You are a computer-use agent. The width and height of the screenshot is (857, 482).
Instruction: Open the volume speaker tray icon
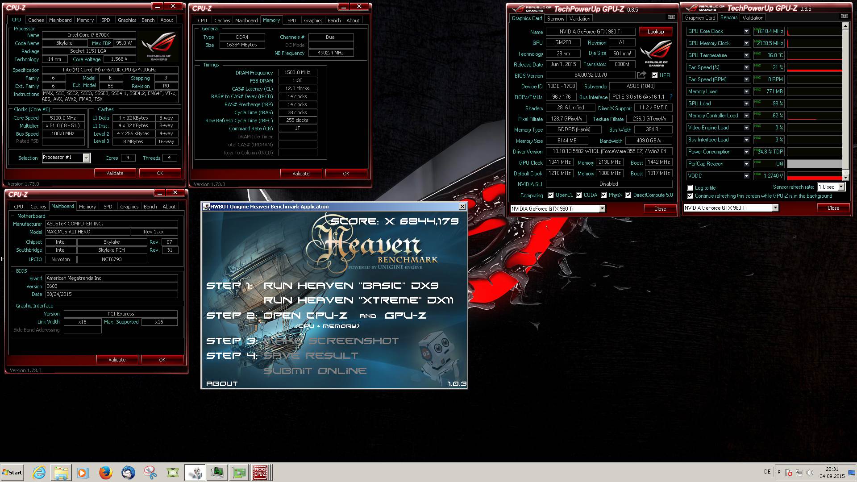[810, 473]
